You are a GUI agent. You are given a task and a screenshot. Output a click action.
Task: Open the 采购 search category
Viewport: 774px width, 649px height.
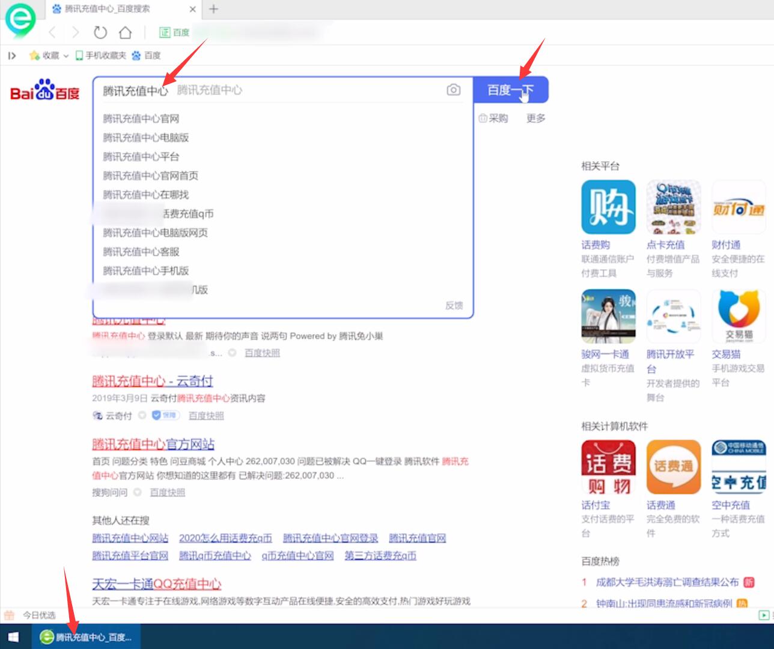pyautogui.click(x=493, y=118)
